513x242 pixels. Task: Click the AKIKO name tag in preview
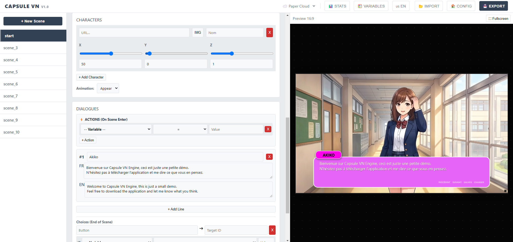pos(329,155)
